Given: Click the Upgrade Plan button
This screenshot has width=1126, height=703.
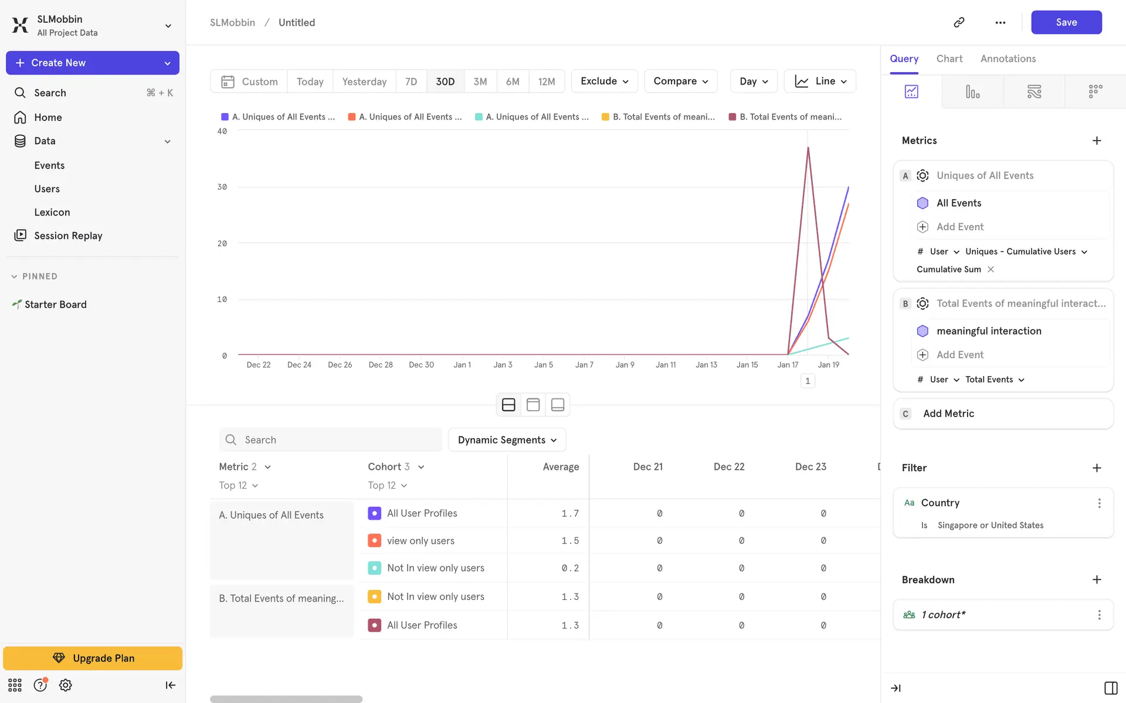Looking at the screenshot, I should (93, 658).
